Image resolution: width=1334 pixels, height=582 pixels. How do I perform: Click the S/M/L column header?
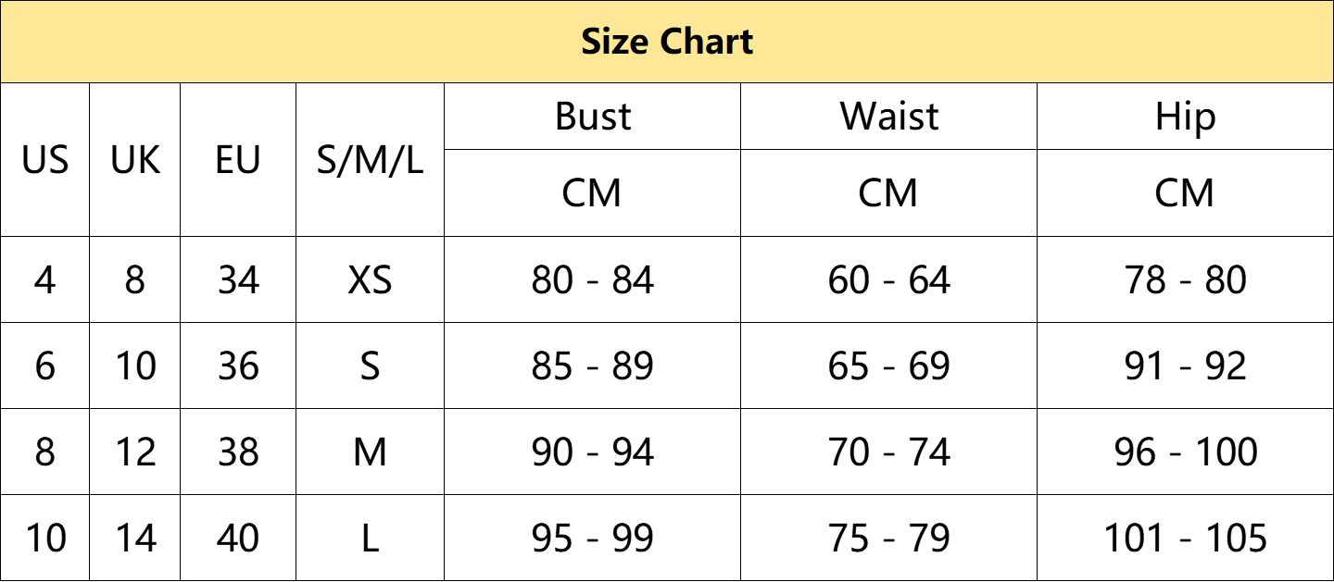coord(370,161)
